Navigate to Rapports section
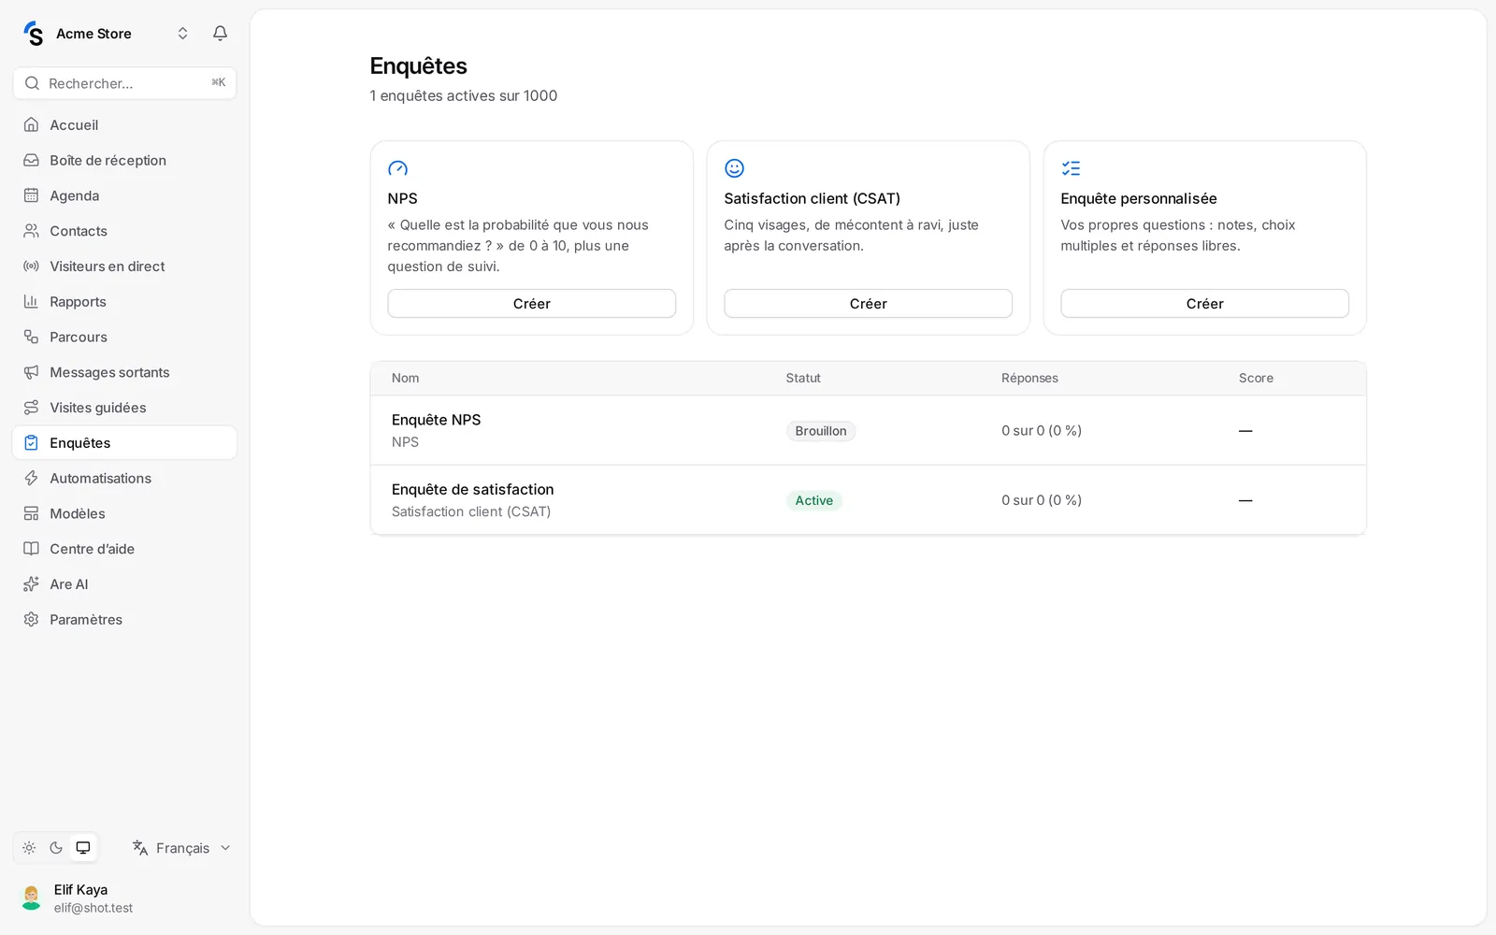The image size is (1496, 935). [124, 301]
